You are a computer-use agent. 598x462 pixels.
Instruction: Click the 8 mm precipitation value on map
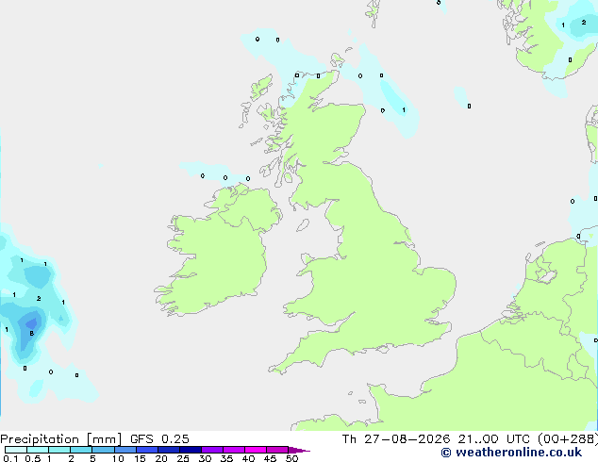pos(32,334)
